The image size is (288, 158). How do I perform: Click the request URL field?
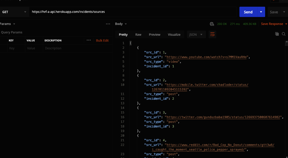(133, 12)
